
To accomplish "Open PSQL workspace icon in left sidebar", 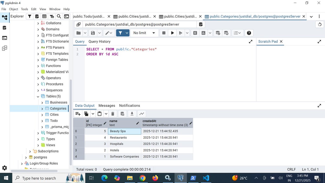I will [5, 38].
